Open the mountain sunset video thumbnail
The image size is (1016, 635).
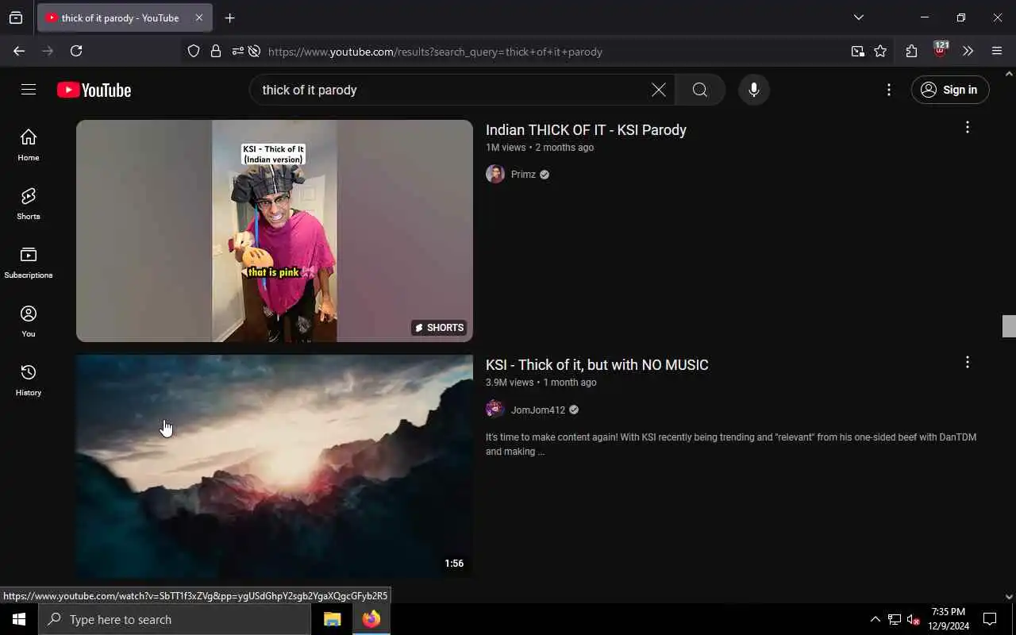[x=275, y=467]
